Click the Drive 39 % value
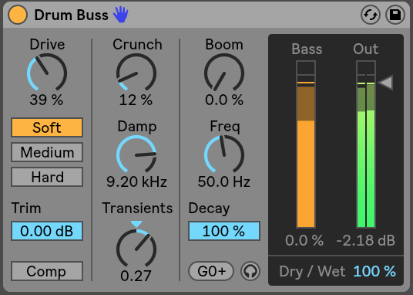This screenshot has height=295, width=413. click(47, 100)
